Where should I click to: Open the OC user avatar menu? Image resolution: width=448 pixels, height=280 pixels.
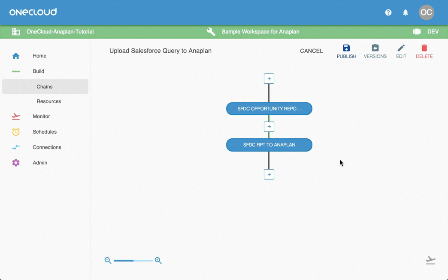coord(426,12)
